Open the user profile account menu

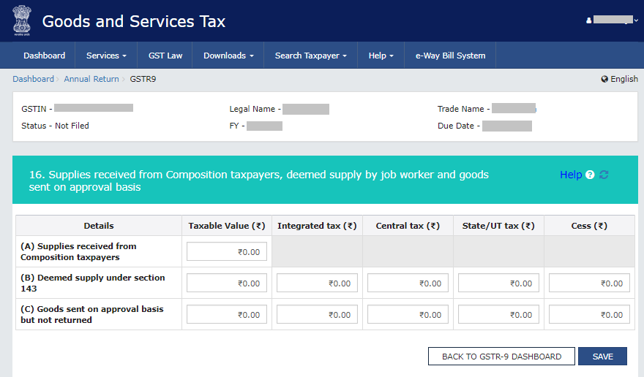(x=607, y=20)
